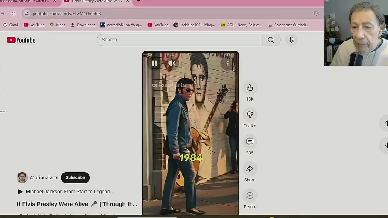Mute tab via speaker icon on tab
388x218 pixels.
pos(120,1)
